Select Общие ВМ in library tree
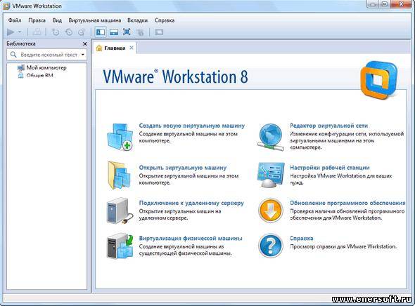This screenshot has width=415, height=306. coord(35,76)
